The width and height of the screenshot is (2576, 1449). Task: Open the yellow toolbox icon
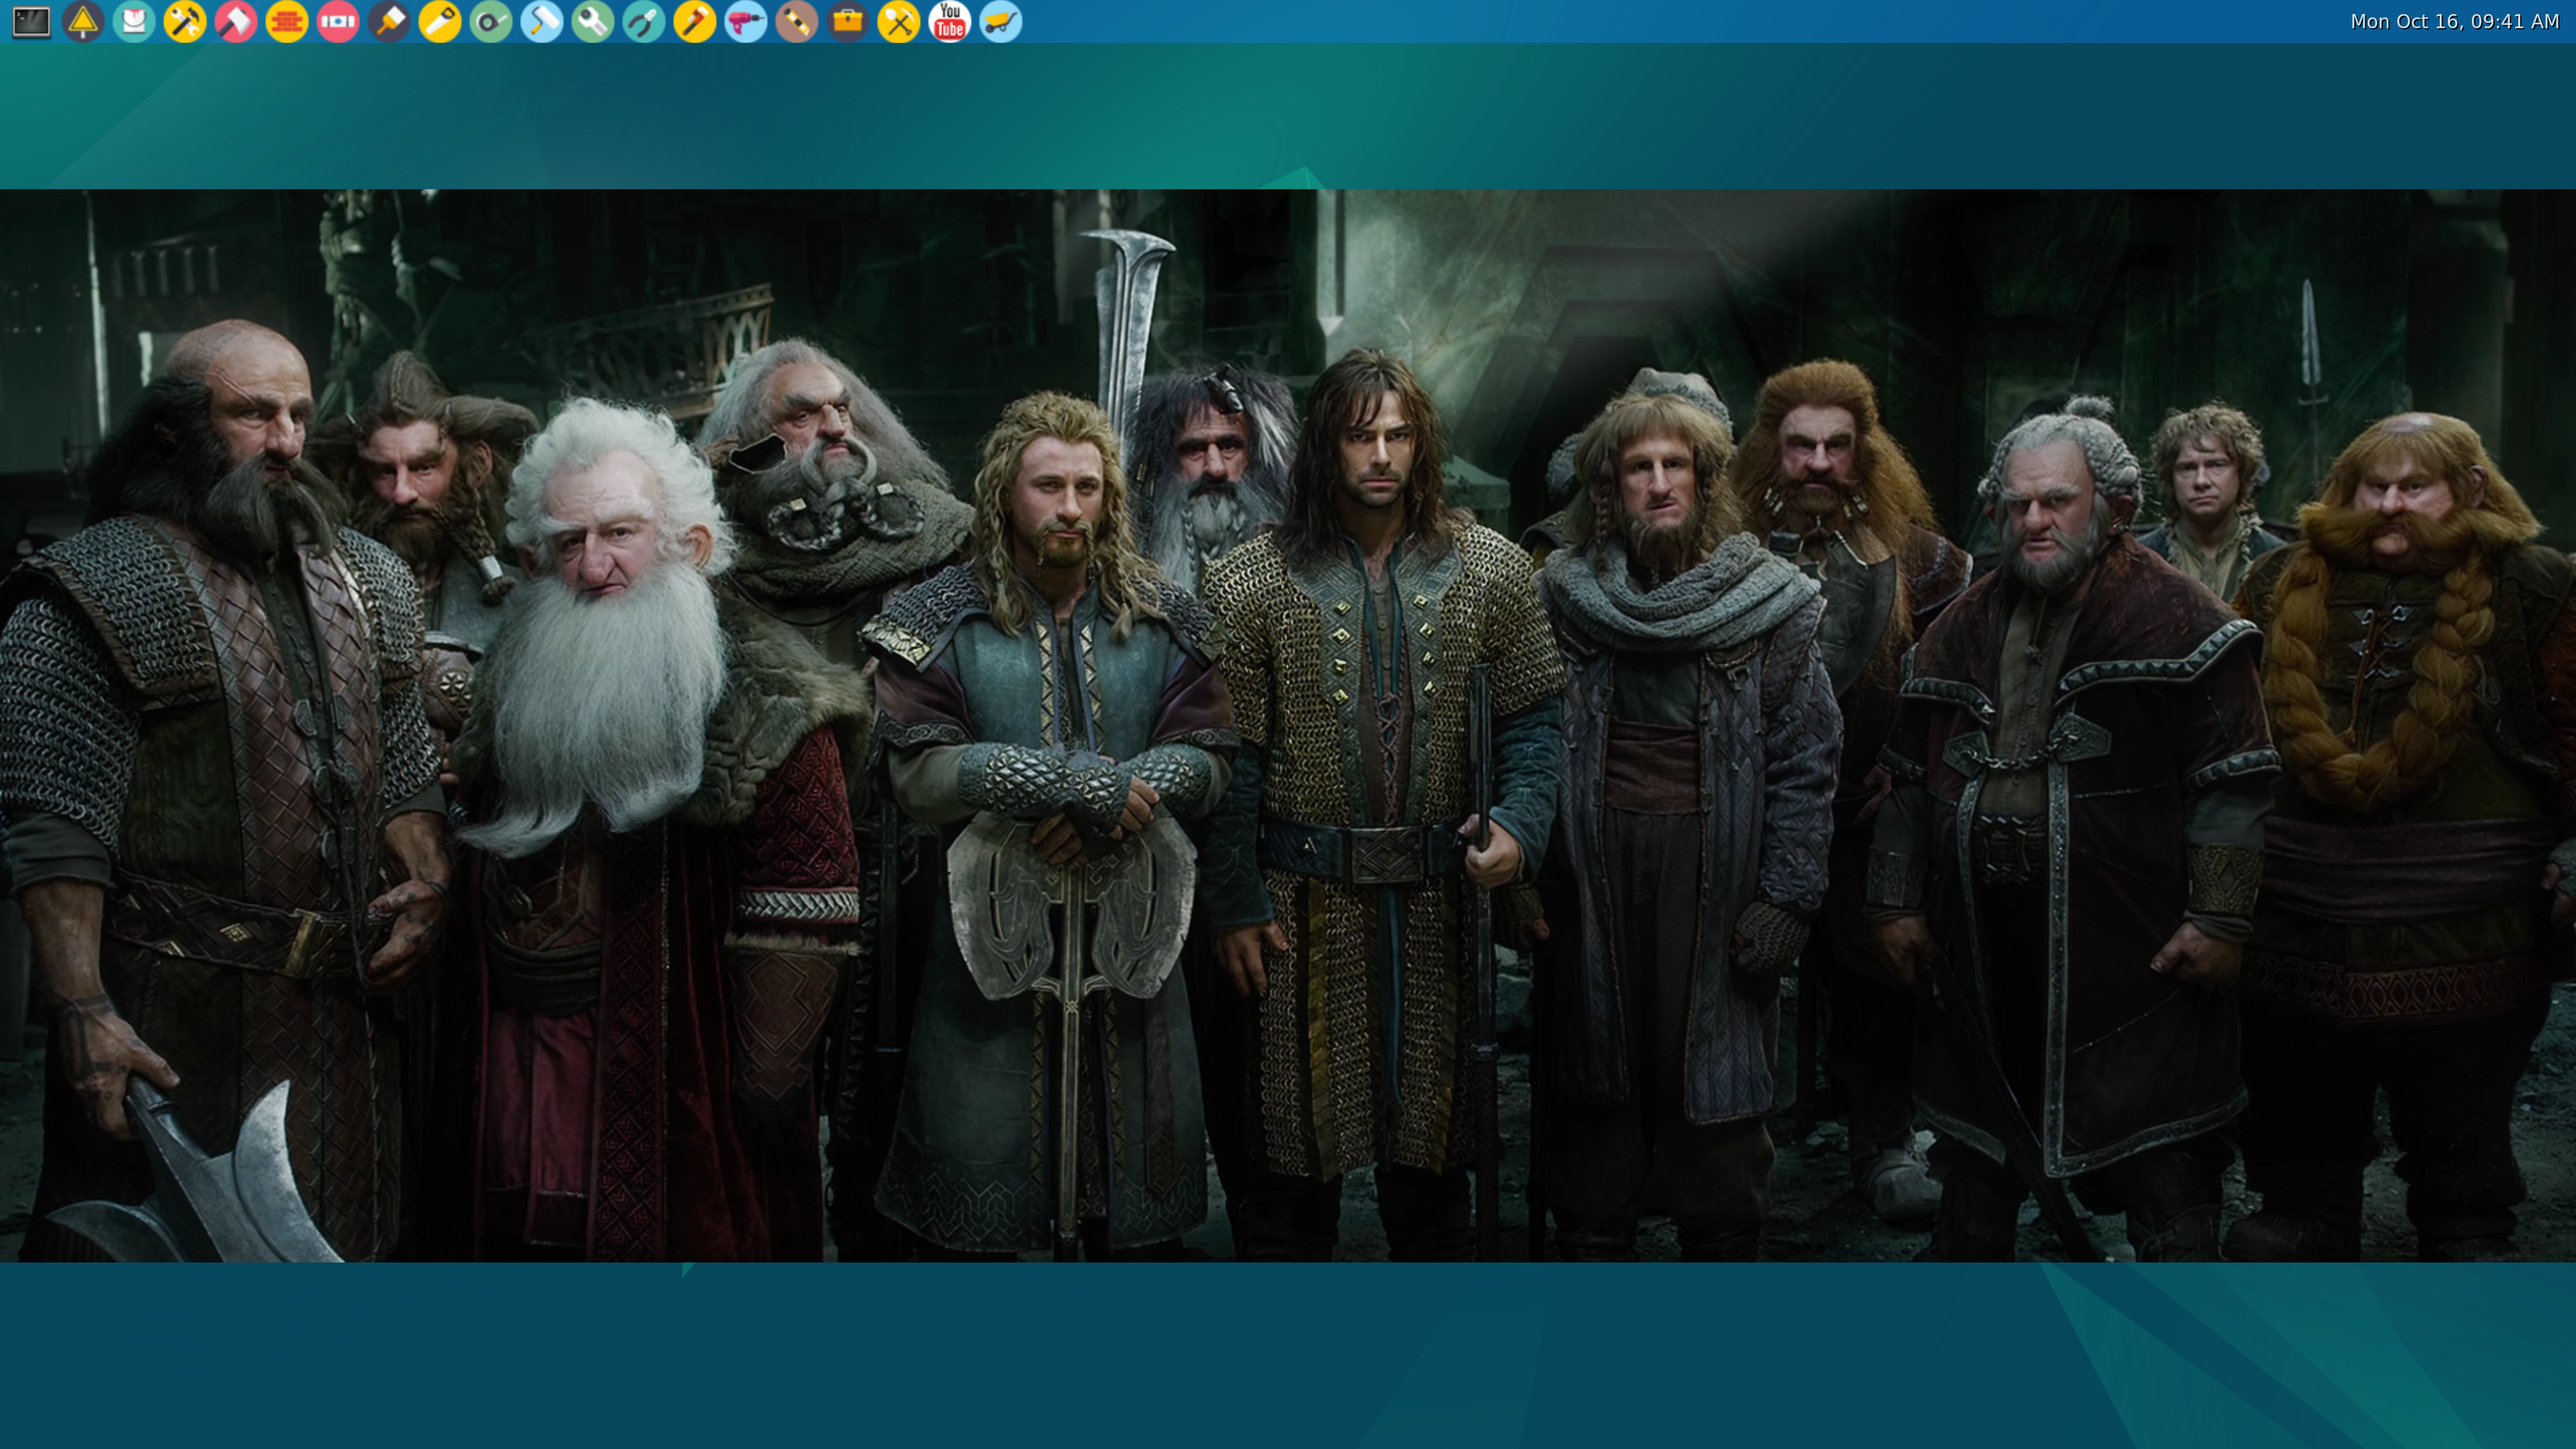click(848, 21)
